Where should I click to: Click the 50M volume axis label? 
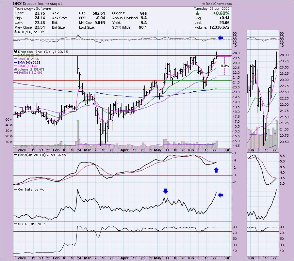point(9,120)
